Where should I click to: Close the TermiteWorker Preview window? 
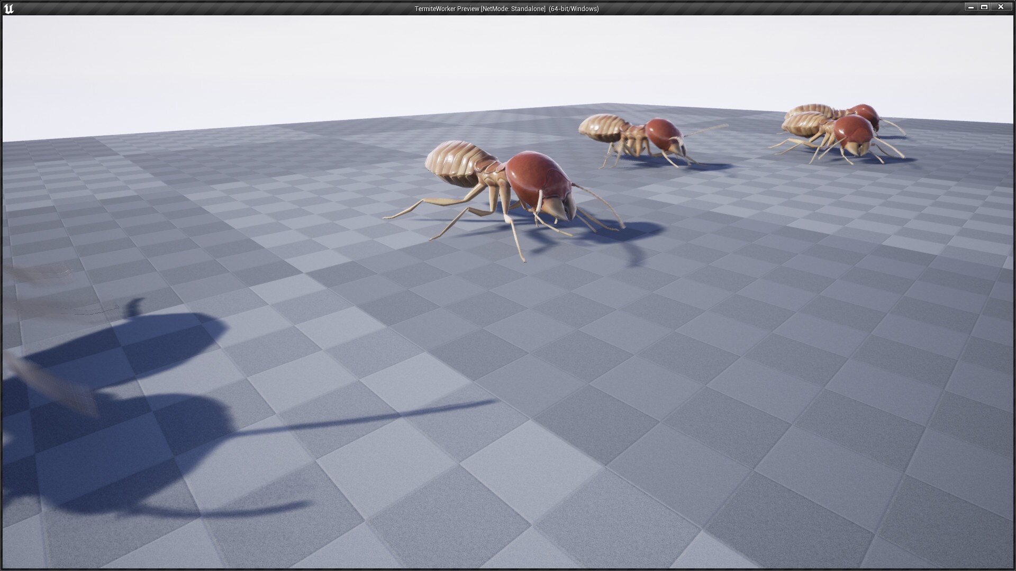(x=1001, y=7)
